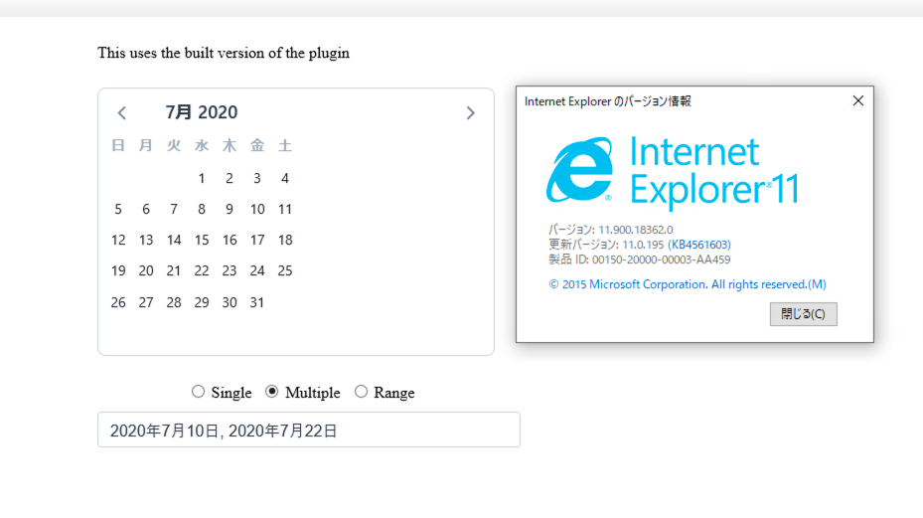
Task: Pick July 15 in the calendar
Action: pyautogui.click(x=202, y=240)
